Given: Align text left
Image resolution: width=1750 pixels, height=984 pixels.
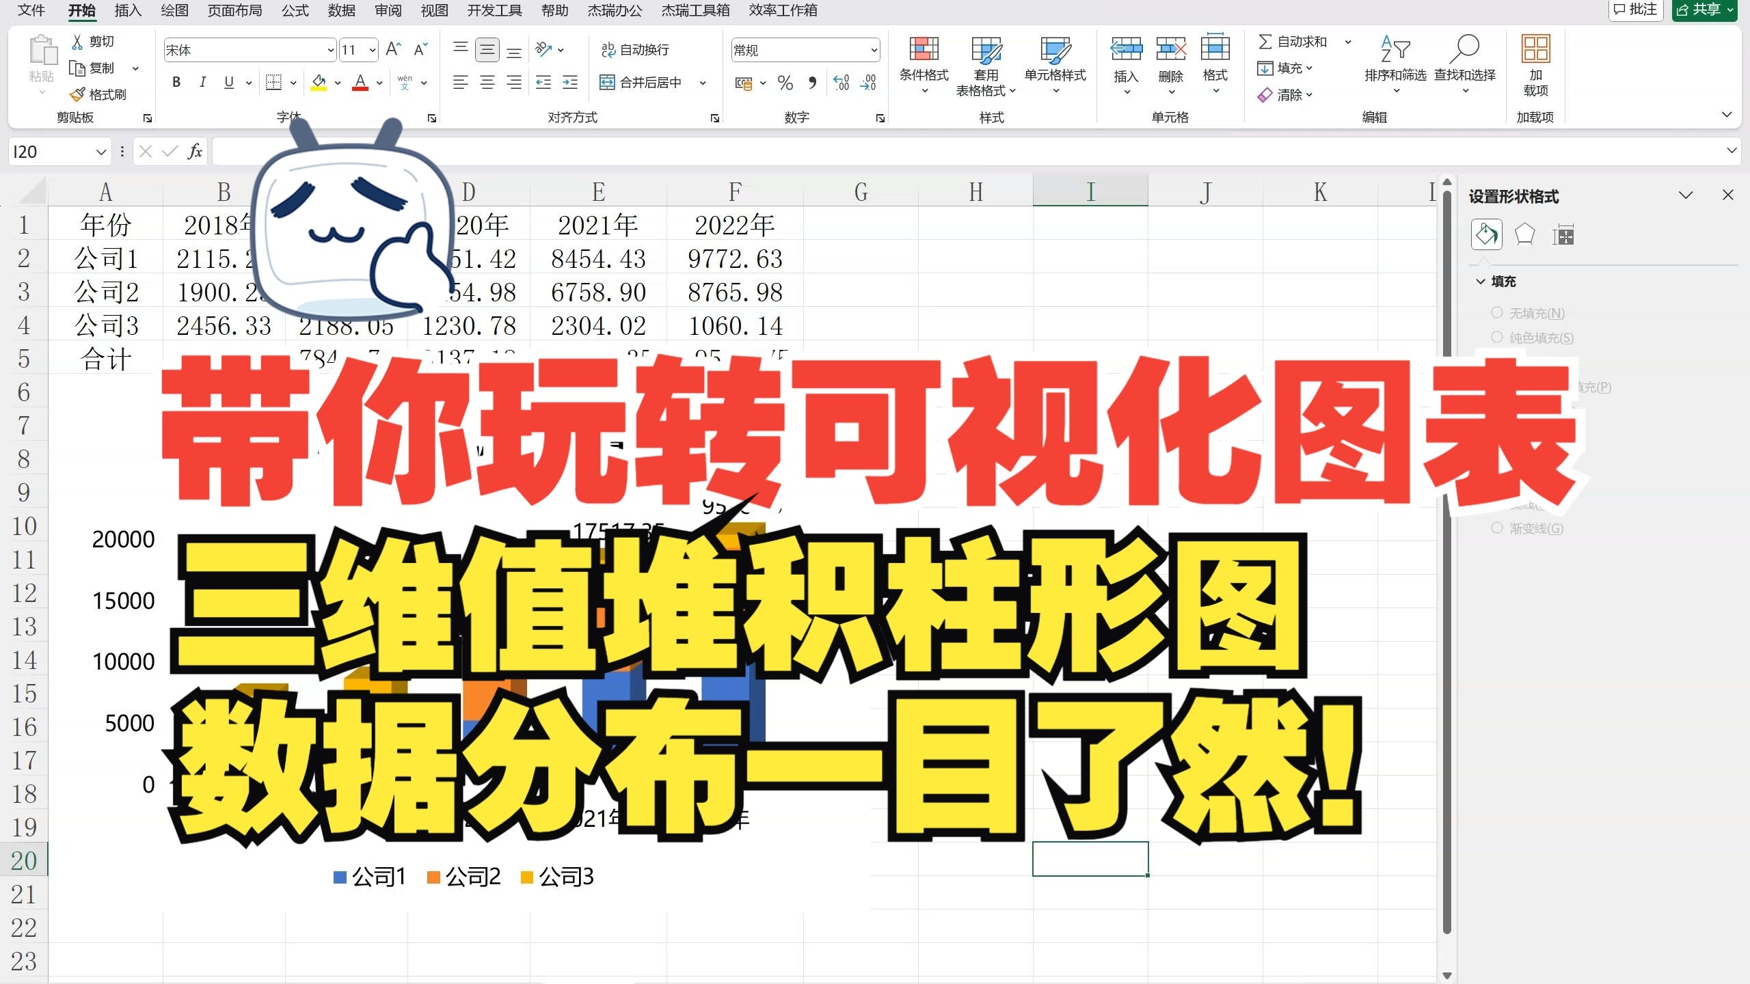Looking at the screenshot, I should pyautogui.click(x=461, y=83).
